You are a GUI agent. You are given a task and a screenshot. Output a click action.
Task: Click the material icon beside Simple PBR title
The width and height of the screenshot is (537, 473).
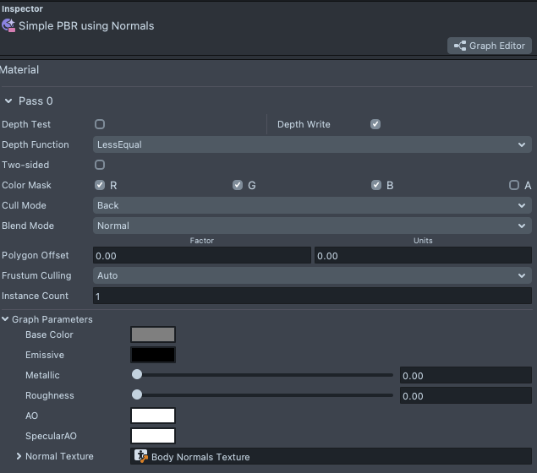[9, 25]
